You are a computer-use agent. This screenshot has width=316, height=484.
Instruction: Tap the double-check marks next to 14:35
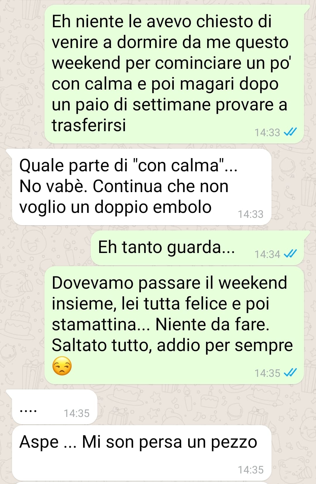pos(291,373)
